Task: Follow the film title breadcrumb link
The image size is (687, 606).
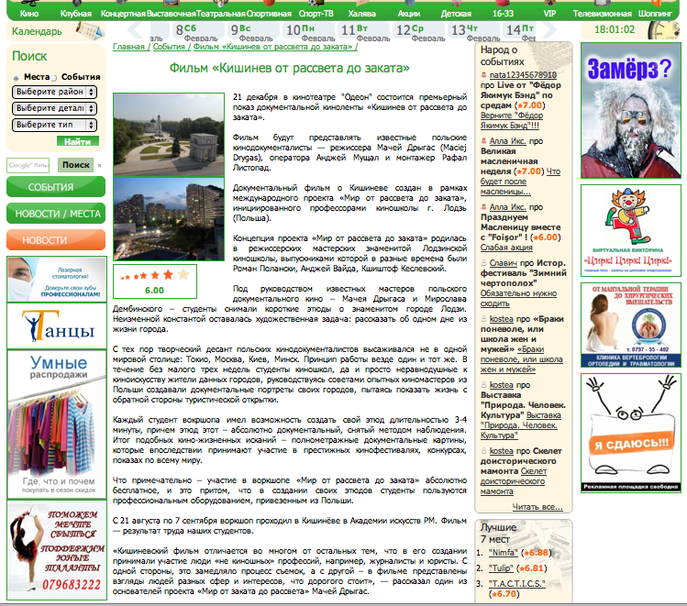Action: [x=273, y=47]
